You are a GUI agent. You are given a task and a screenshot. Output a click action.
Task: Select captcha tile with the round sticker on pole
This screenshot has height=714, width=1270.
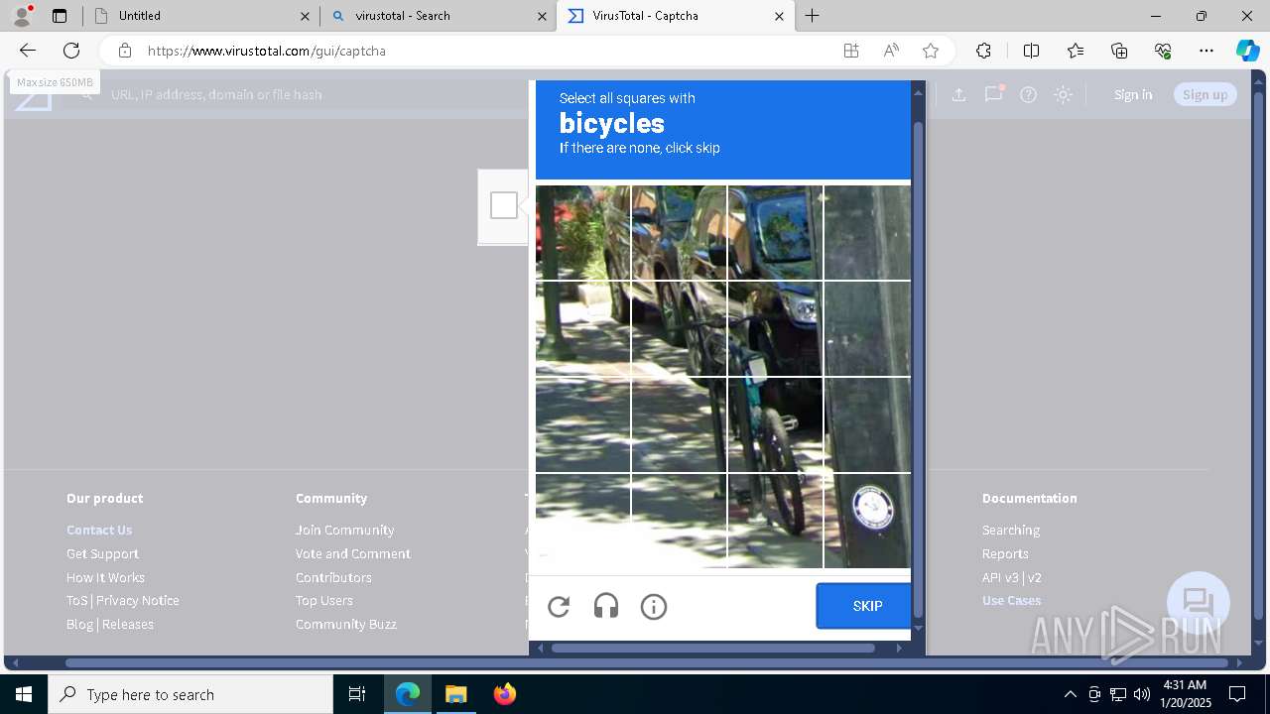[867, 521]
